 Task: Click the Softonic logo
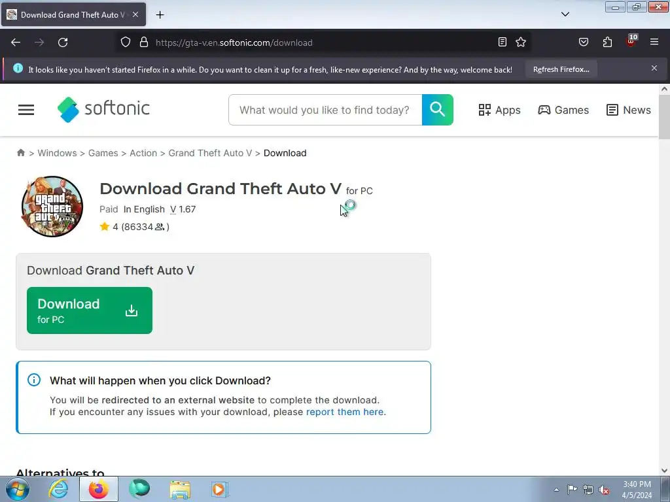(103, 109)
